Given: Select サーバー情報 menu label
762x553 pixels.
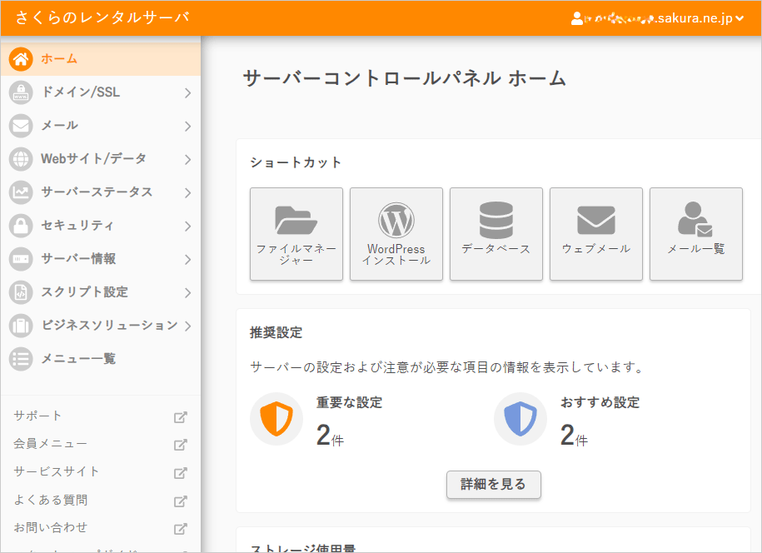Looking at the screenshot, I should pyautogui.click(x=79, y=258).
